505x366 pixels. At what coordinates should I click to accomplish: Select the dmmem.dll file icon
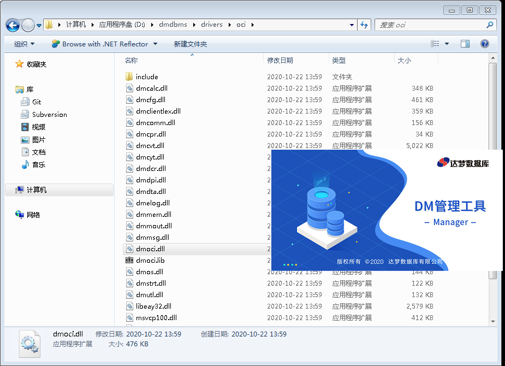tap(129, 215)
